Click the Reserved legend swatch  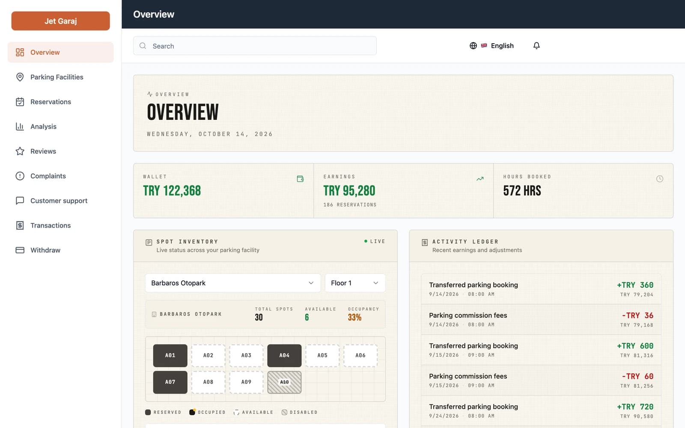[x=148, y=412]
